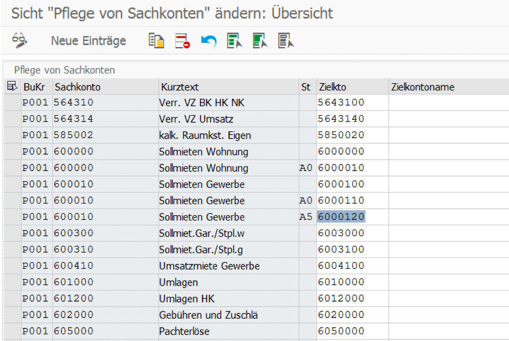This screenshot has width=509, height=341.
Task: Click the Kurztext column header
Action: (x=179, y=87)
